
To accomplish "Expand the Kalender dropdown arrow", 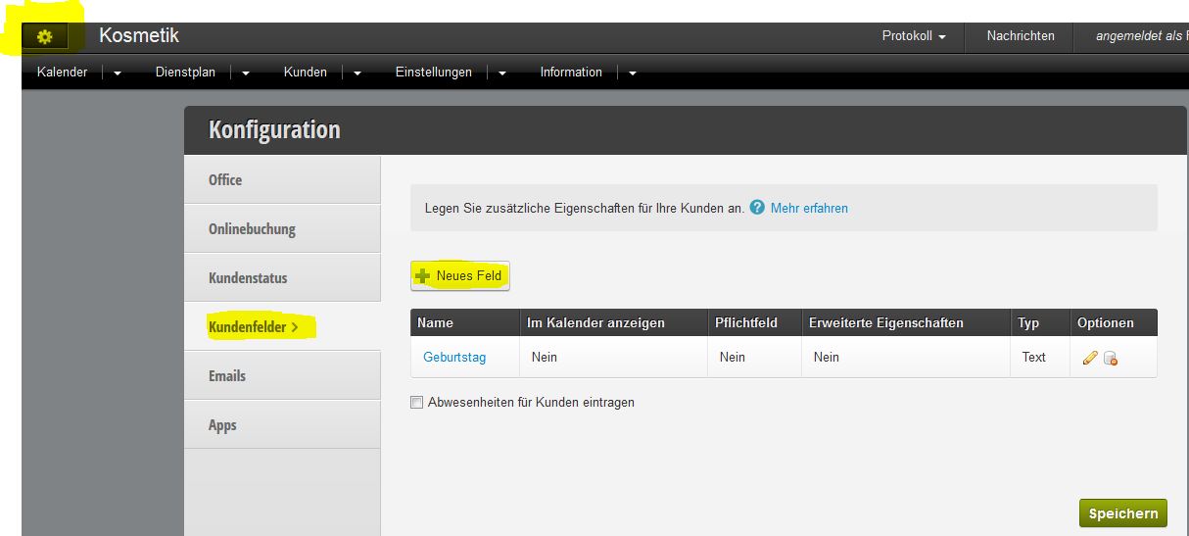I will (x=118, y=73).
